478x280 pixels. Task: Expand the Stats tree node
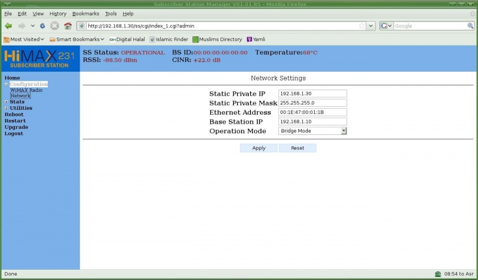(6, 101)
